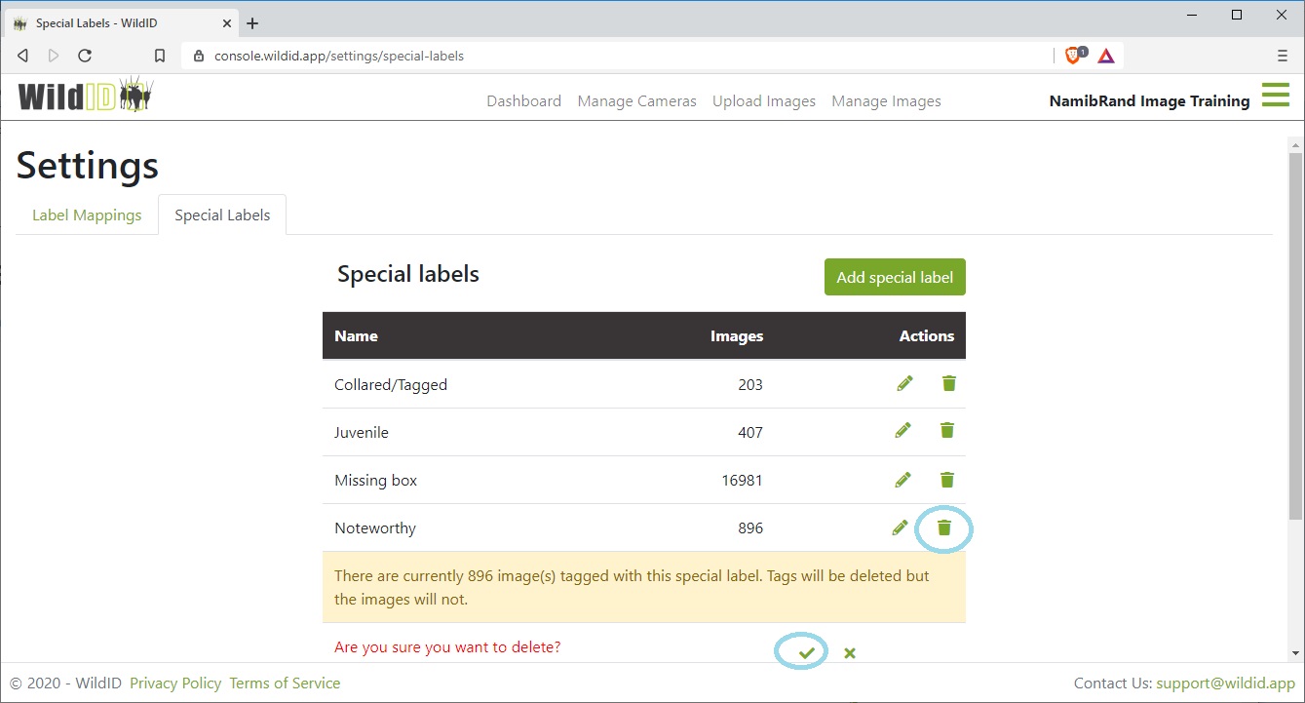Bookmark this page
Image resolution: width=1305 pixels, height=703 pixels.
pos(160,56)
